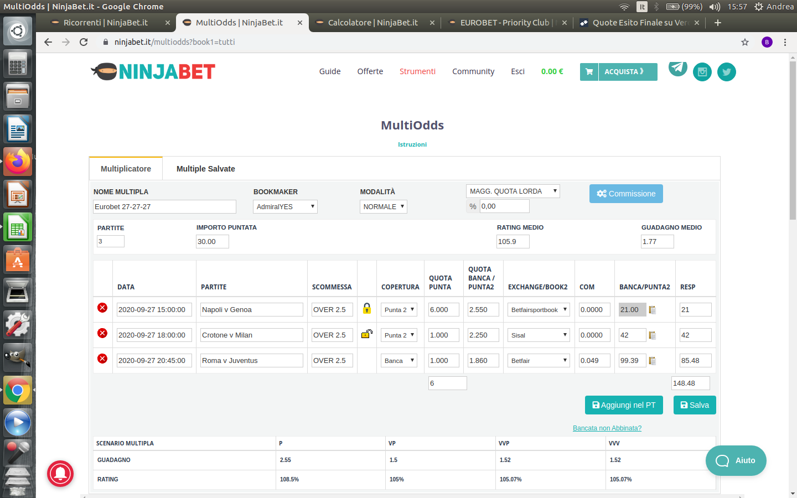Screen dimensions: 797x498
Task: Open Offerte menu item
Action: pos(370,71)
